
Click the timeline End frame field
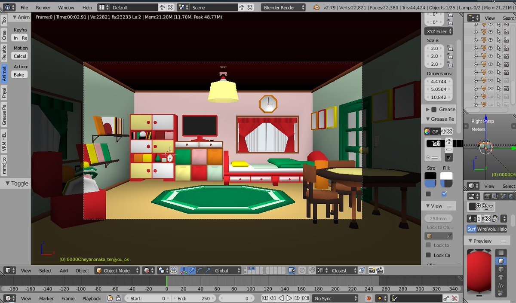pyautogui.click(x=193, y=298)
